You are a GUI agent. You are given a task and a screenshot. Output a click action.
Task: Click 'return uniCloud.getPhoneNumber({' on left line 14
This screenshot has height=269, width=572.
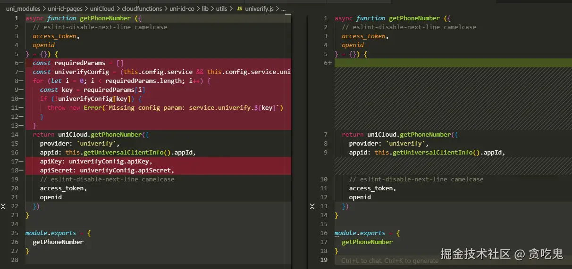91,135
